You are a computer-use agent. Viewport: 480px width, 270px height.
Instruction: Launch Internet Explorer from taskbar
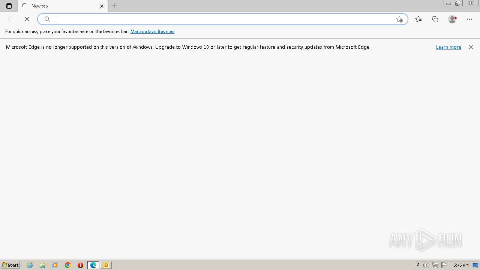pyautogui.click(x=30, y=265)
